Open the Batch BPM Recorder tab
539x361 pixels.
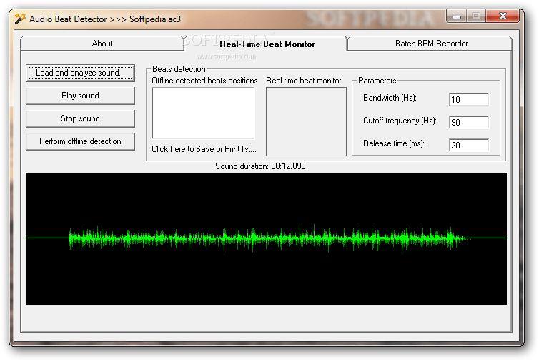pos(431,44)
